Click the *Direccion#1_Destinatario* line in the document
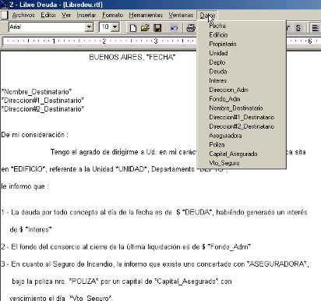The height and width of the screenshot is (301, 321). [x=43, y=101]
